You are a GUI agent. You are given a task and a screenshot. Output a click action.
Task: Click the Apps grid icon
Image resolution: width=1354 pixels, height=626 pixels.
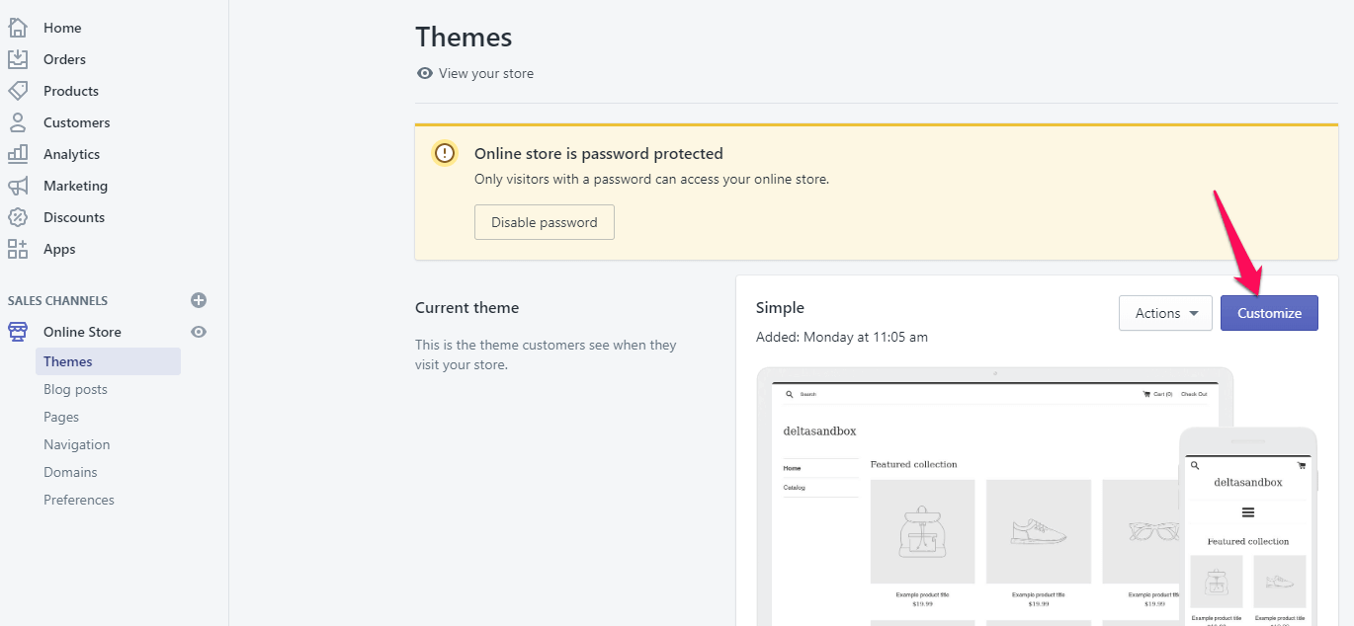pyautogui.click(x=18, y=249)
